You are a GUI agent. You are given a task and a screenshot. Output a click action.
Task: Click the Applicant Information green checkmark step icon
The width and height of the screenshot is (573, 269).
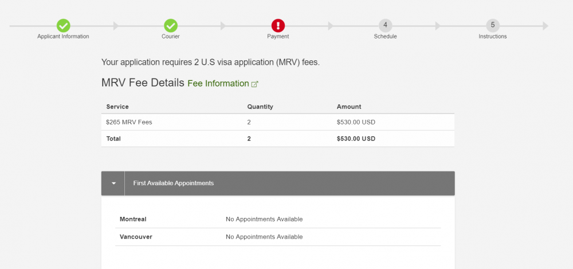click(63, 26)
